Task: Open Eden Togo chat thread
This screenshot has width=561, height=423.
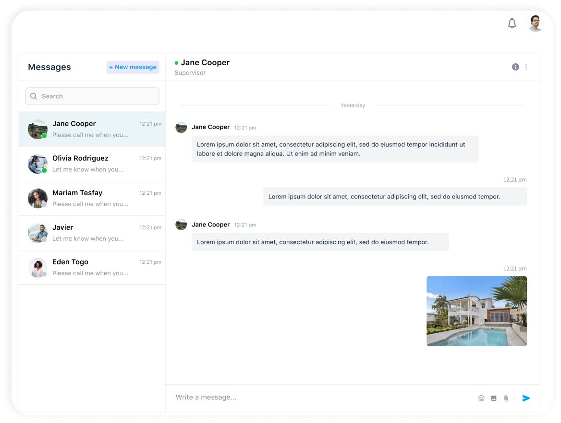Action: [x=92, y=267]
